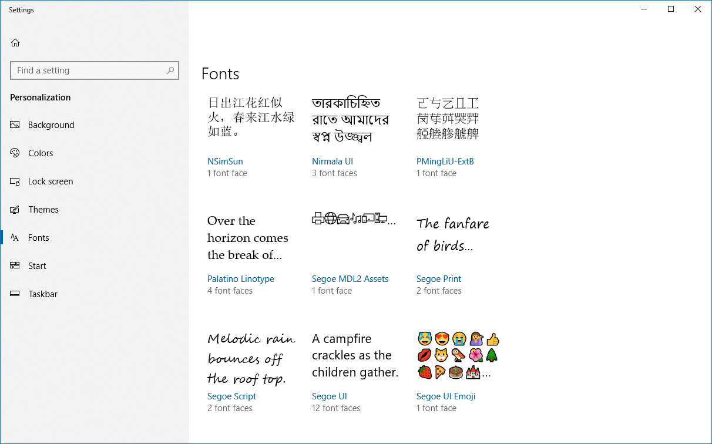Viewport: 712px width, 444px height.
Task: Open Palatino Linotype font preview
Action: (x=247, y=238)
